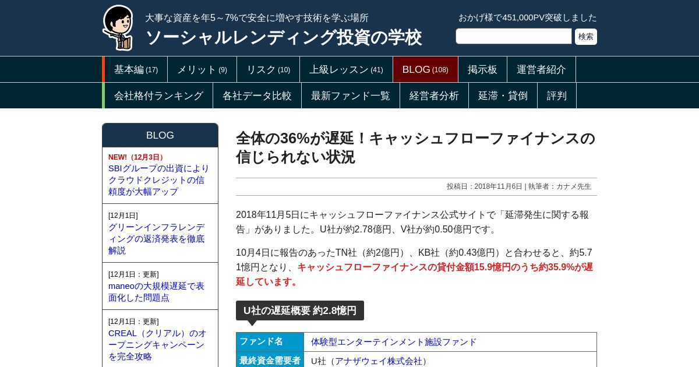Click the [12月1日：更新] date above maneo article
The width and height of the screenshot is (699, 367).
click(133, 274)
